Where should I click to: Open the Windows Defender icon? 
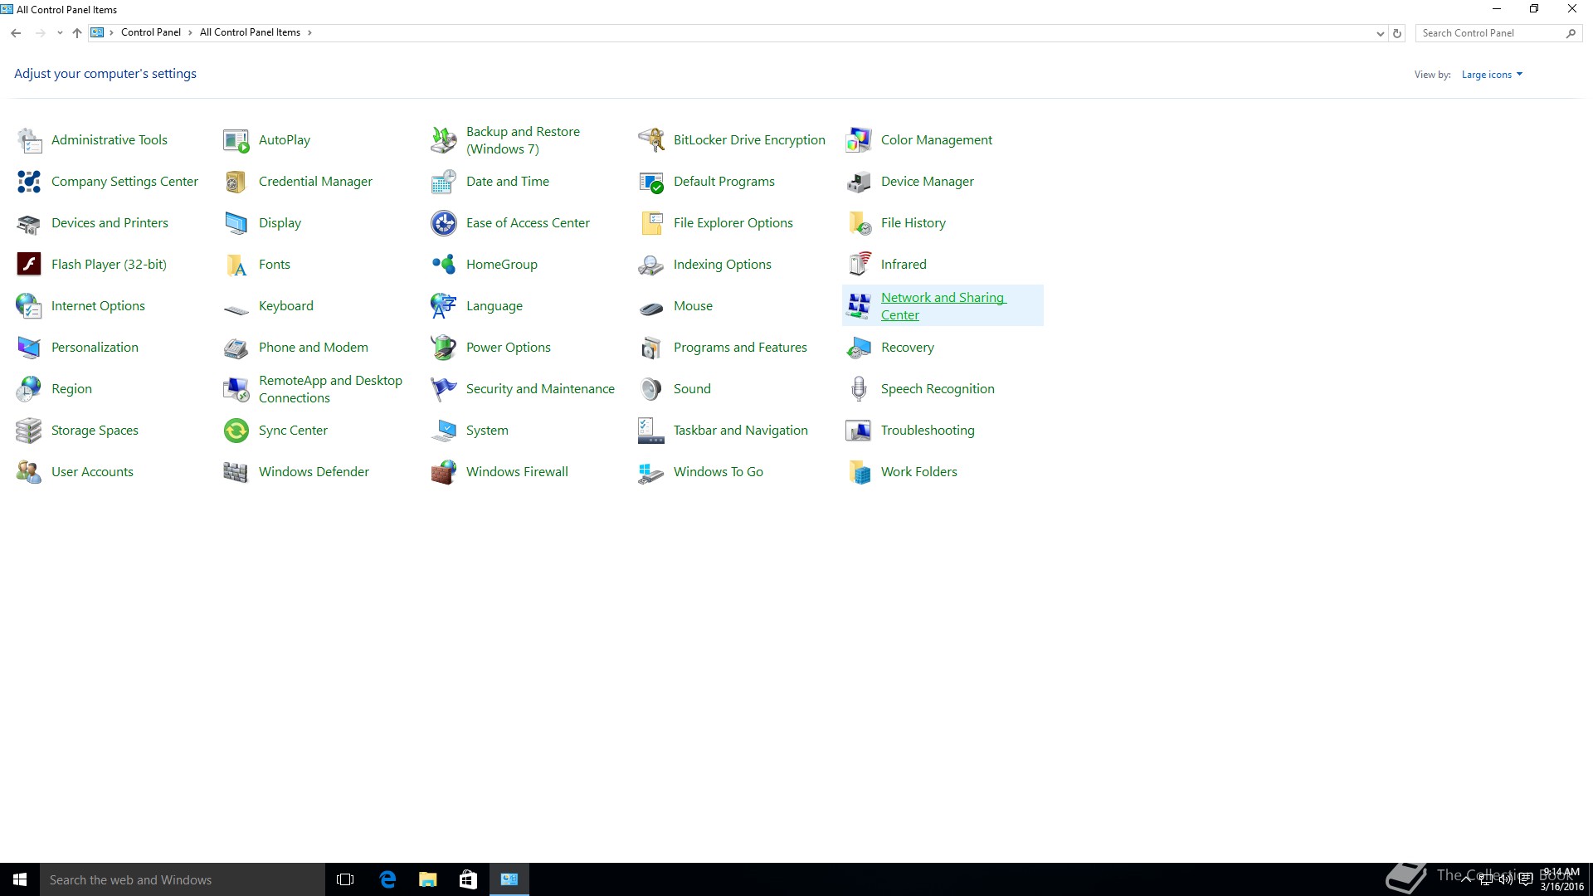pyautogui.click(x=236, y=472)
